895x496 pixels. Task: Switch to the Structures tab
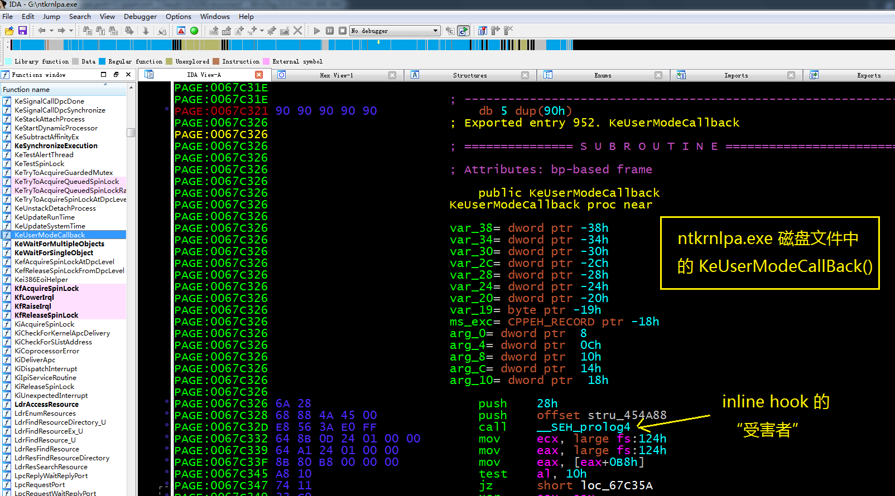(x=470, y=75)
